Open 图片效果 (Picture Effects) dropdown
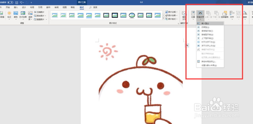253x124 pixels. coord(171,15)
